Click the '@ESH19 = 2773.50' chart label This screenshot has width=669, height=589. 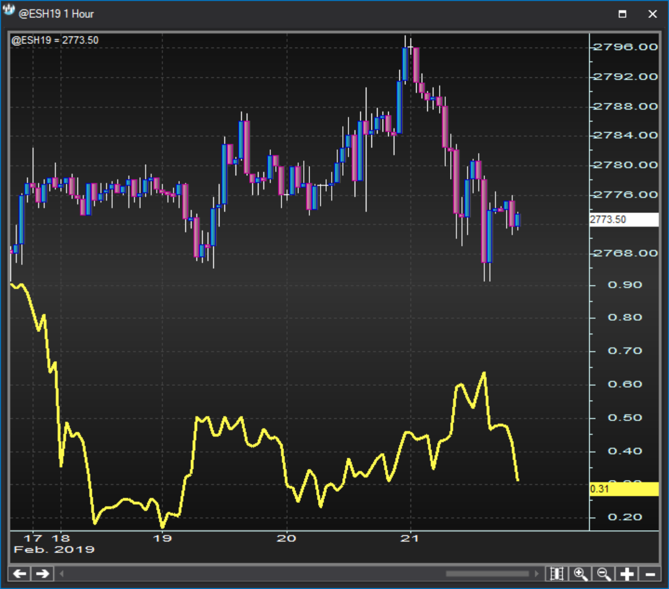(55, 40)
